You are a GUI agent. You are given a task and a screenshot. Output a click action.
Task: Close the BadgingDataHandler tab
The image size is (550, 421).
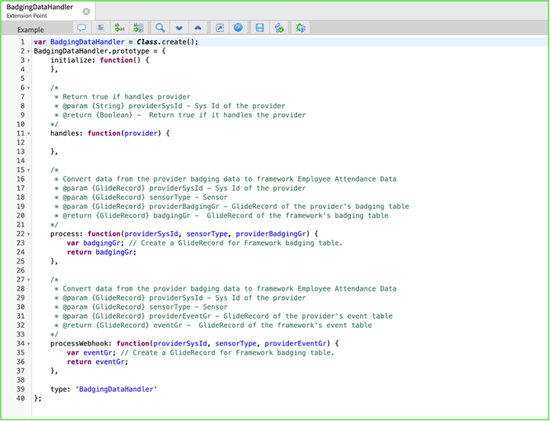[x=86, y=11]
